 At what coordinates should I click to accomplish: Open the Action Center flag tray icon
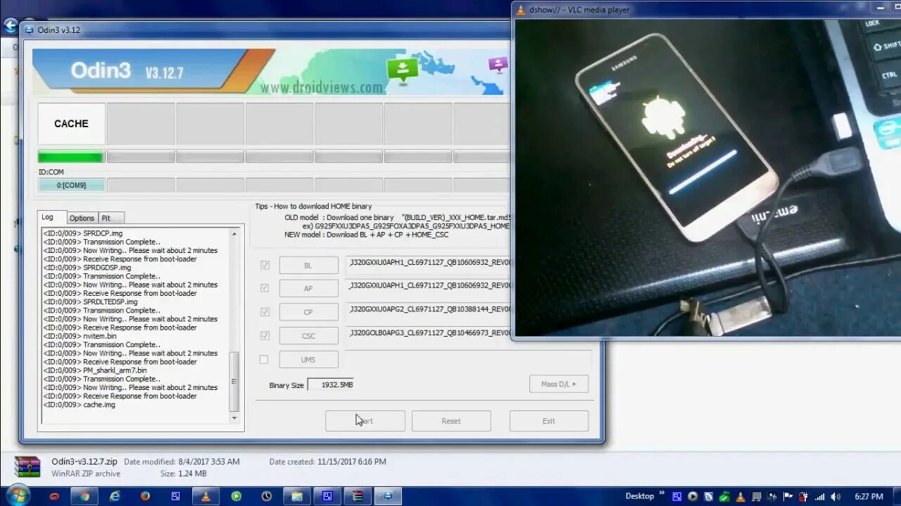point(788,496)
